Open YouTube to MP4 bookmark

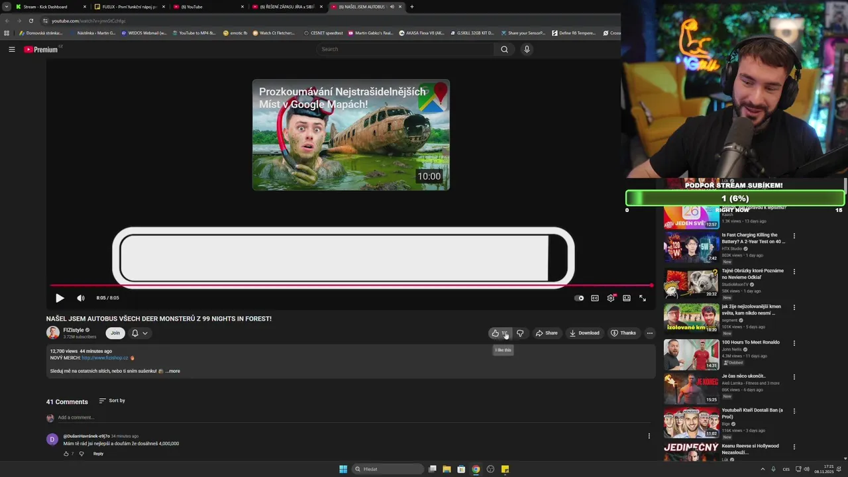pyautogui.click(x=194, y=33)
